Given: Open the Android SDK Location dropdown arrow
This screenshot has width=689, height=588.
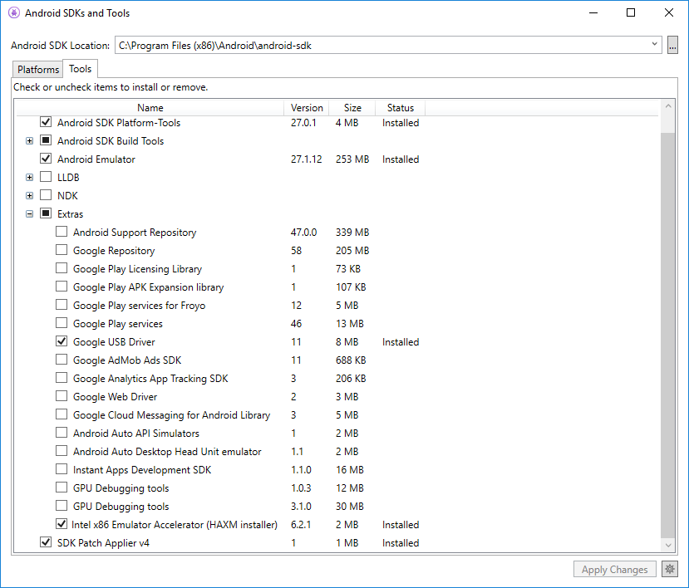Looking at the screenshot, I should pyautogui.click(x=654, y=44).
